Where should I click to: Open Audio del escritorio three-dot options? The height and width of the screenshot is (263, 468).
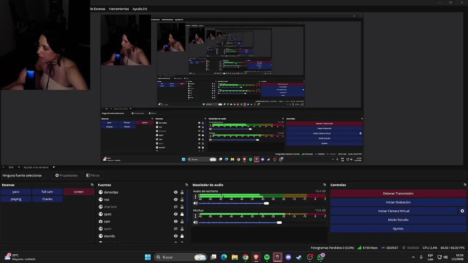[195, 197]
